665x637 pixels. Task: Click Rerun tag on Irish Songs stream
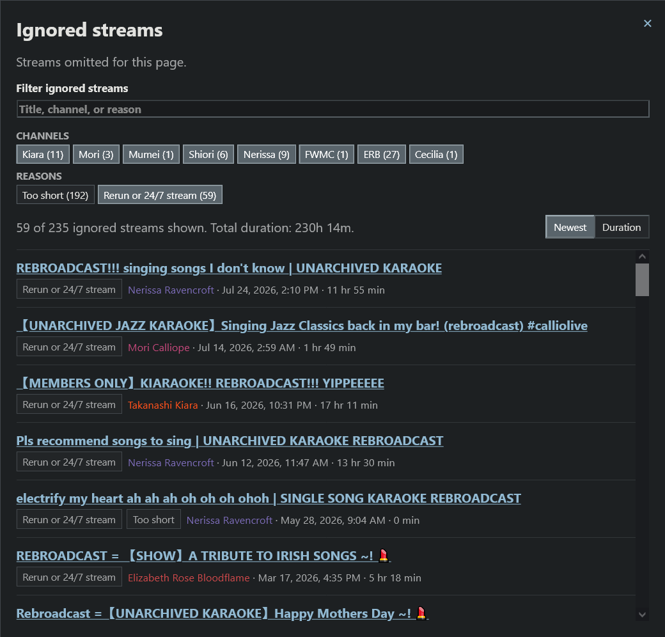[x=69, y=578]
